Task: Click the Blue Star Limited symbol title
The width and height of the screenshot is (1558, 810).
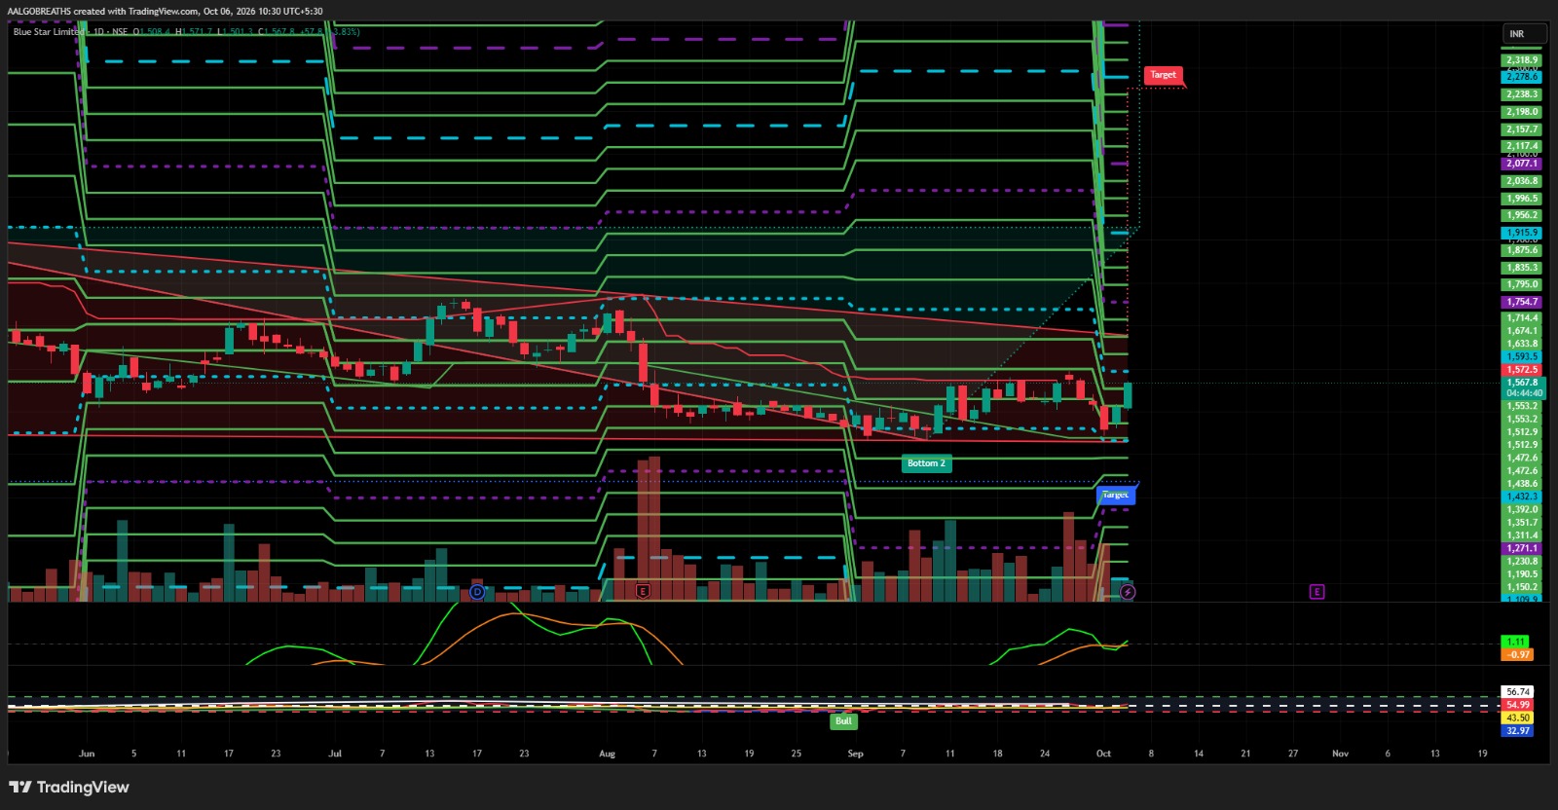Action: click(49, 32)
